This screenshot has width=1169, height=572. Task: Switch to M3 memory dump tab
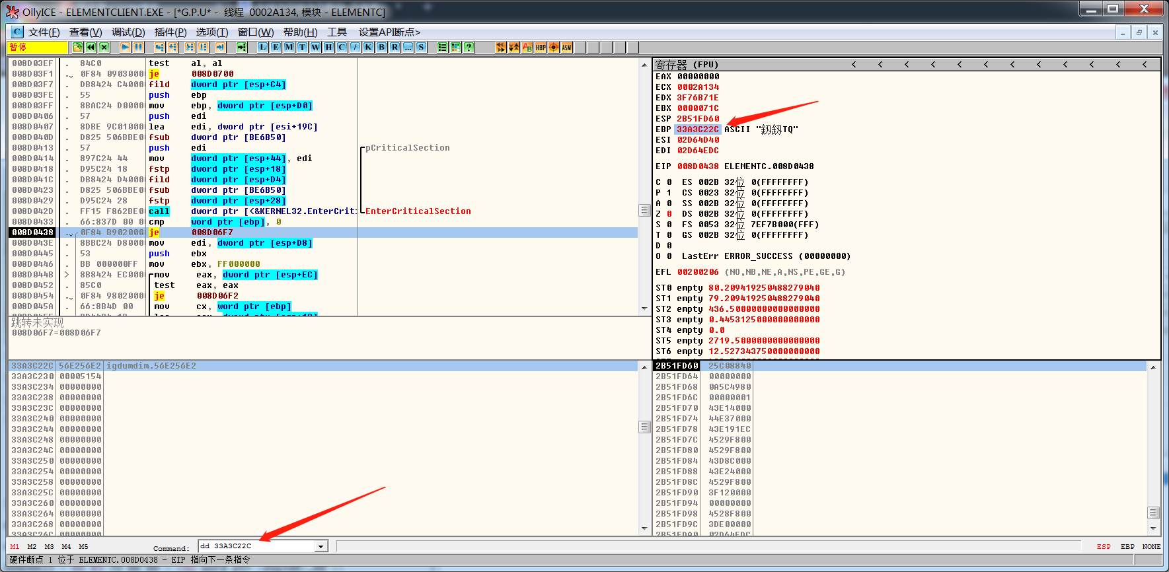pyautogui.click(x=49, y=547)
